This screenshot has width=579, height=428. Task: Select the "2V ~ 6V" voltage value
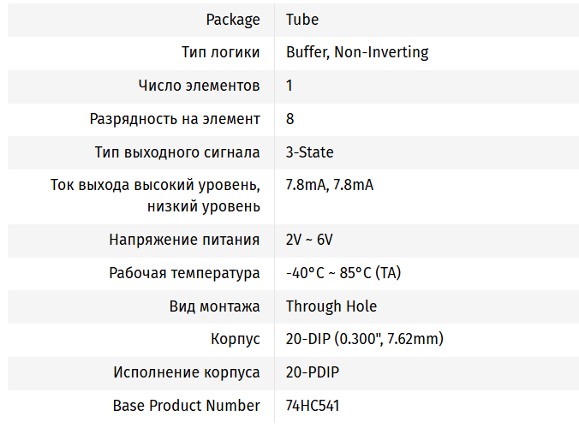pos(309,240)
